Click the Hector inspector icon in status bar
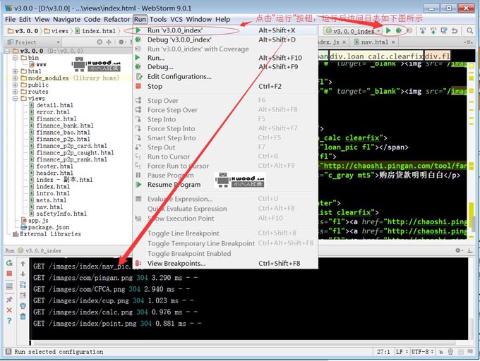This screenshot has width=480, height=361. pyautogui.click(x=450, y=352)
